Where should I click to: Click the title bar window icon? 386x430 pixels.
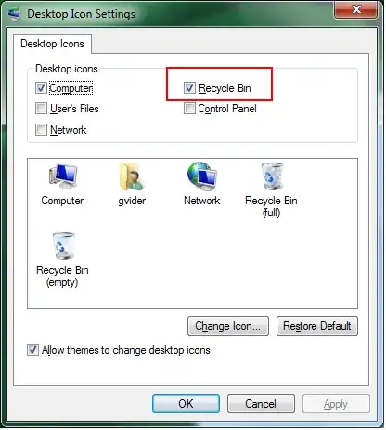click(14, 14)
